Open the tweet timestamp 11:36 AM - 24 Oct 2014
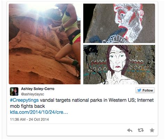 [x=29, y=119]
